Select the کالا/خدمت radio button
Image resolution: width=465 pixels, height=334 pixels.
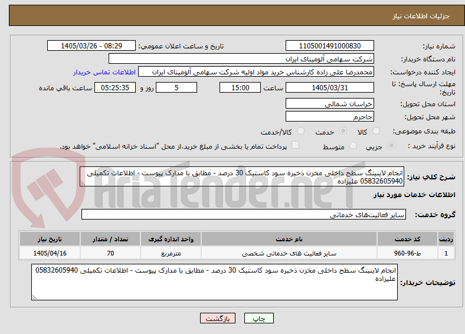tap(300, 131)
